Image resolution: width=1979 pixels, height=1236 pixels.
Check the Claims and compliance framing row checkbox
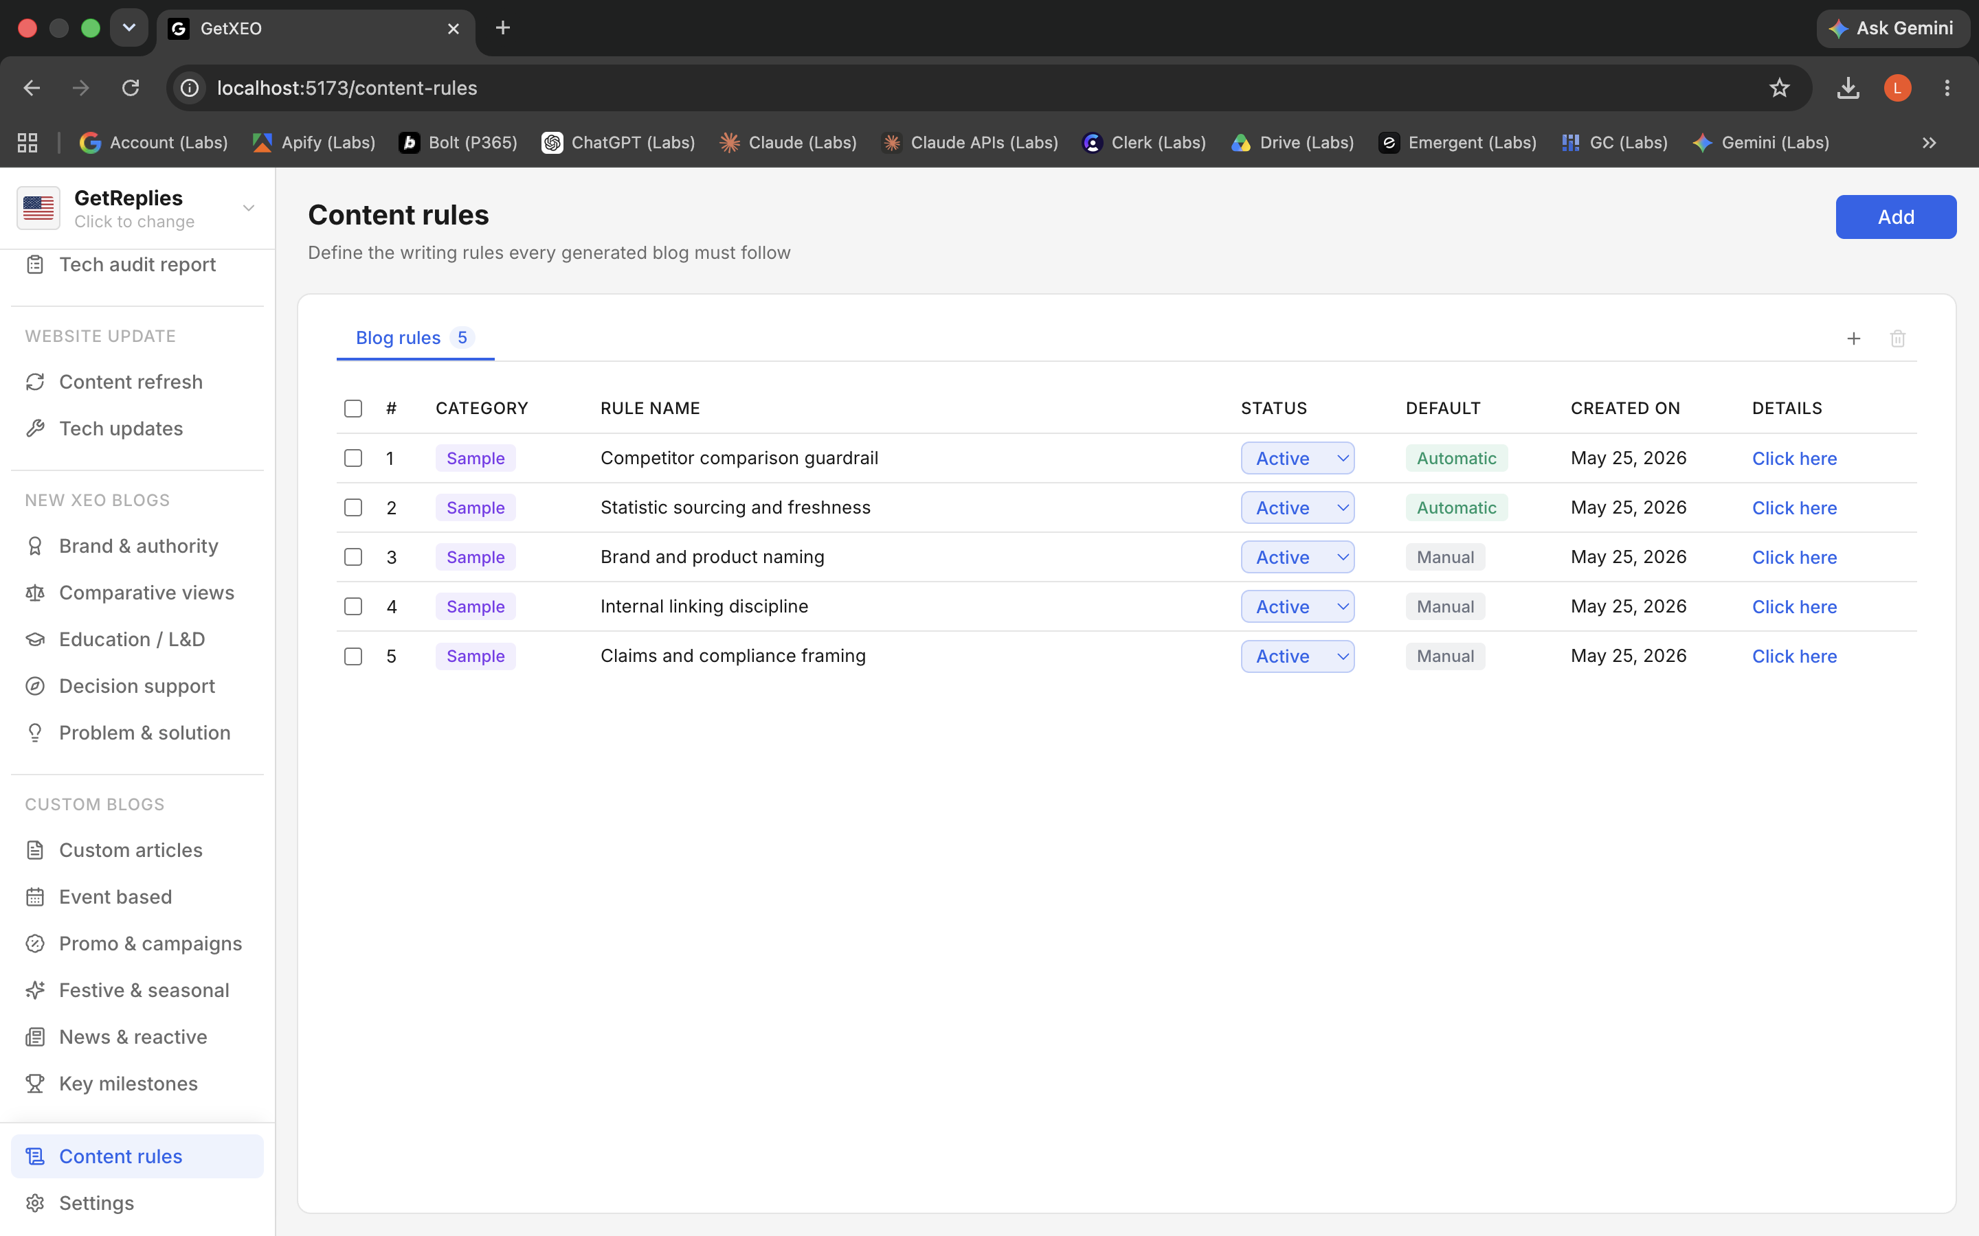coord(353,656)
